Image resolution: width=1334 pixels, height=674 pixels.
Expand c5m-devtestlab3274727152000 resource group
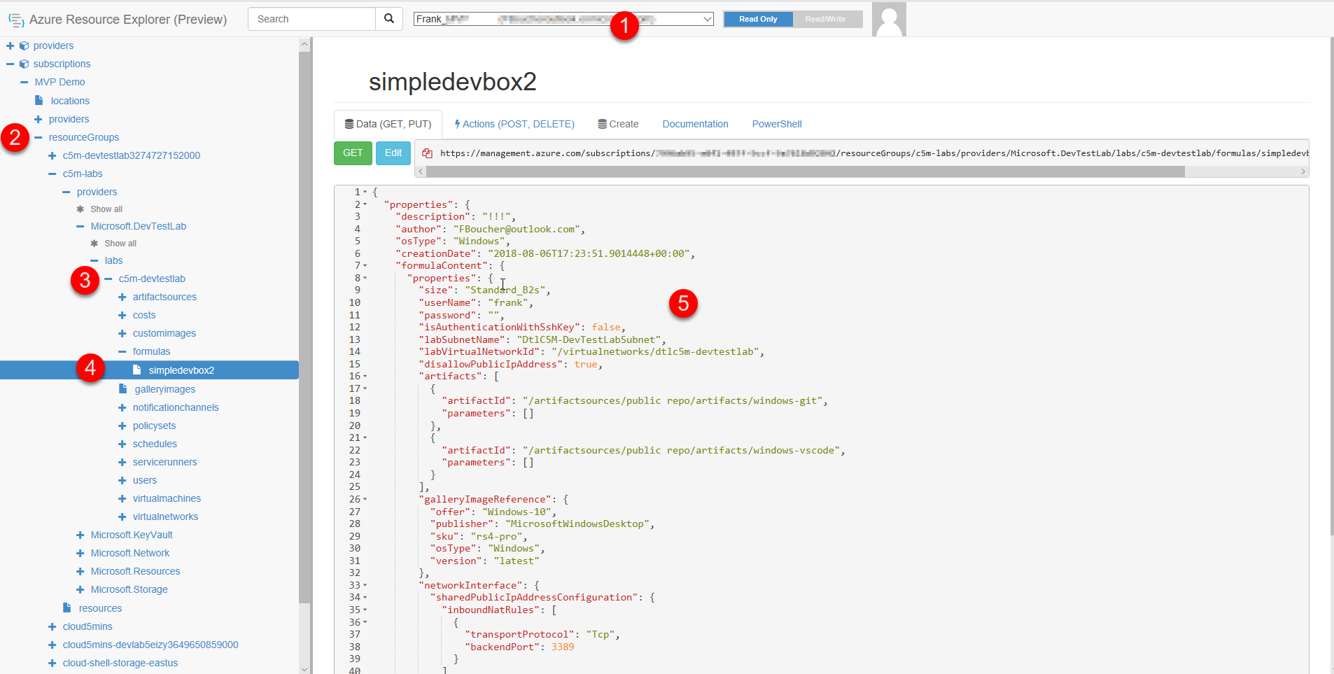52,155
